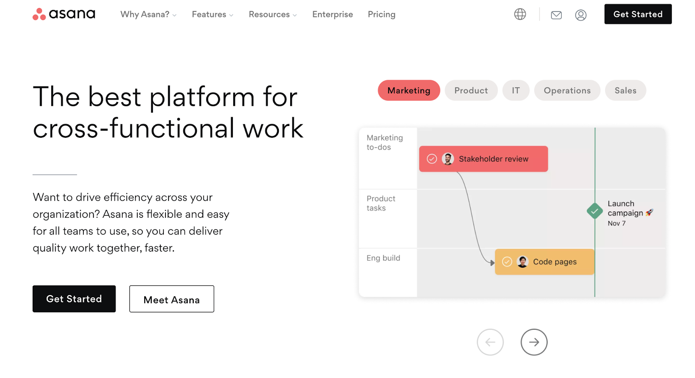Click the envelope contact icon

click(x=556, y=15)
